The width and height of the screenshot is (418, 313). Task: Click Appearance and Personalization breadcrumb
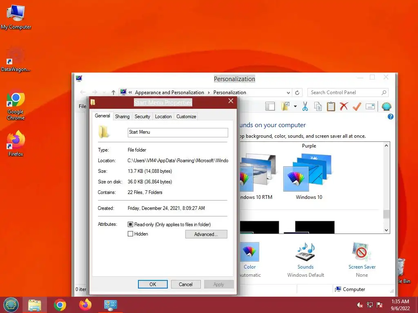click(169, 93)
